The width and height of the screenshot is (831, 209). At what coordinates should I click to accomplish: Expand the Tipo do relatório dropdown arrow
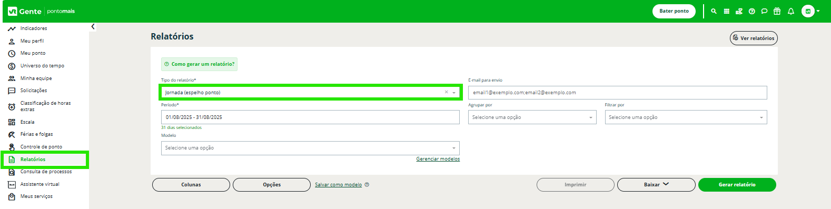coord(454,93)
